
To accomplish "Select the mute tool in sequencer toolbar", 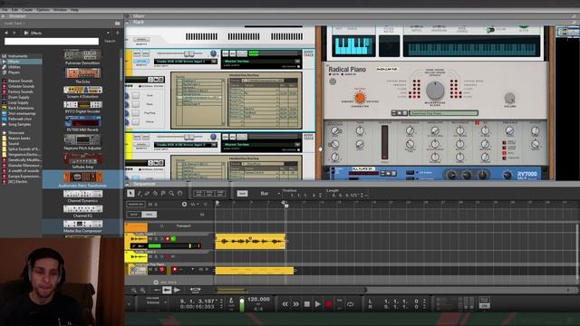I will (x=163, y=193).
